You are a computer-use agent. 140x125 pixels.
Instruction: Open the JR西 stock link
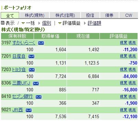(x=17, y=110)
